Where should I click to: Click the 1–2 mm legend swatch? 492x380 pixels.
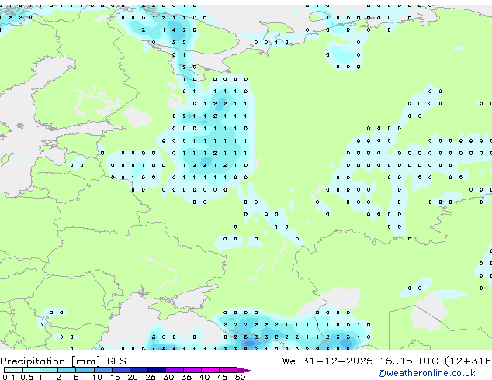tap(49, 370)
